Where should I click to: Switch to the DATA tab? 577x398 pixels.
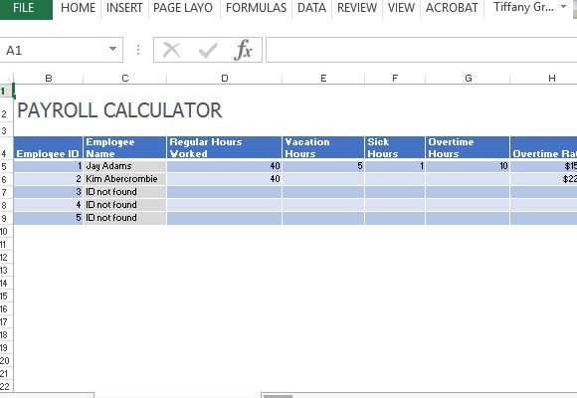(311, 8)
